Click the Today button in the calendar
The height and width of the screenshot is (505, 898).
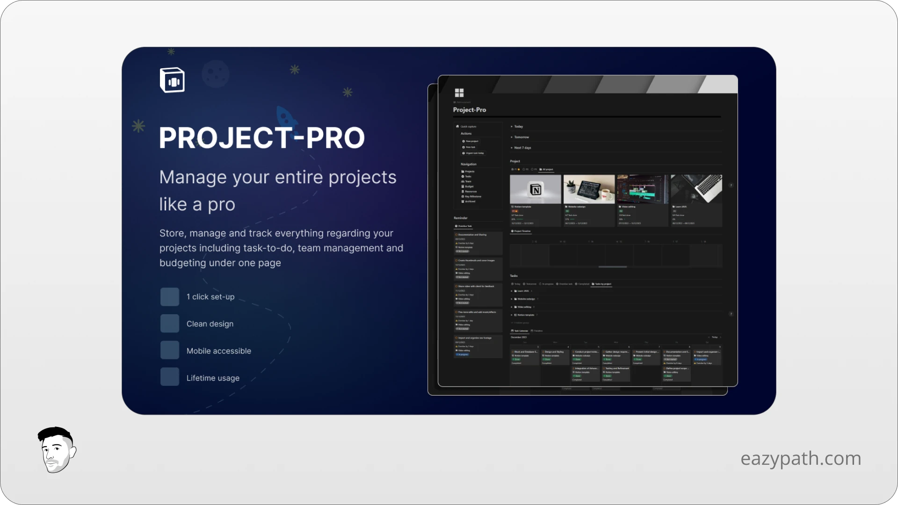[x=714, y=337]
